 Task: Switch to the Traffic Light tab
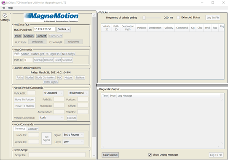click(38, 54)
